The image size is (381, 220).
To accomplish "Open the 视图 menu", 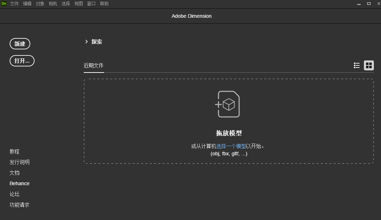I will (78, 4).
